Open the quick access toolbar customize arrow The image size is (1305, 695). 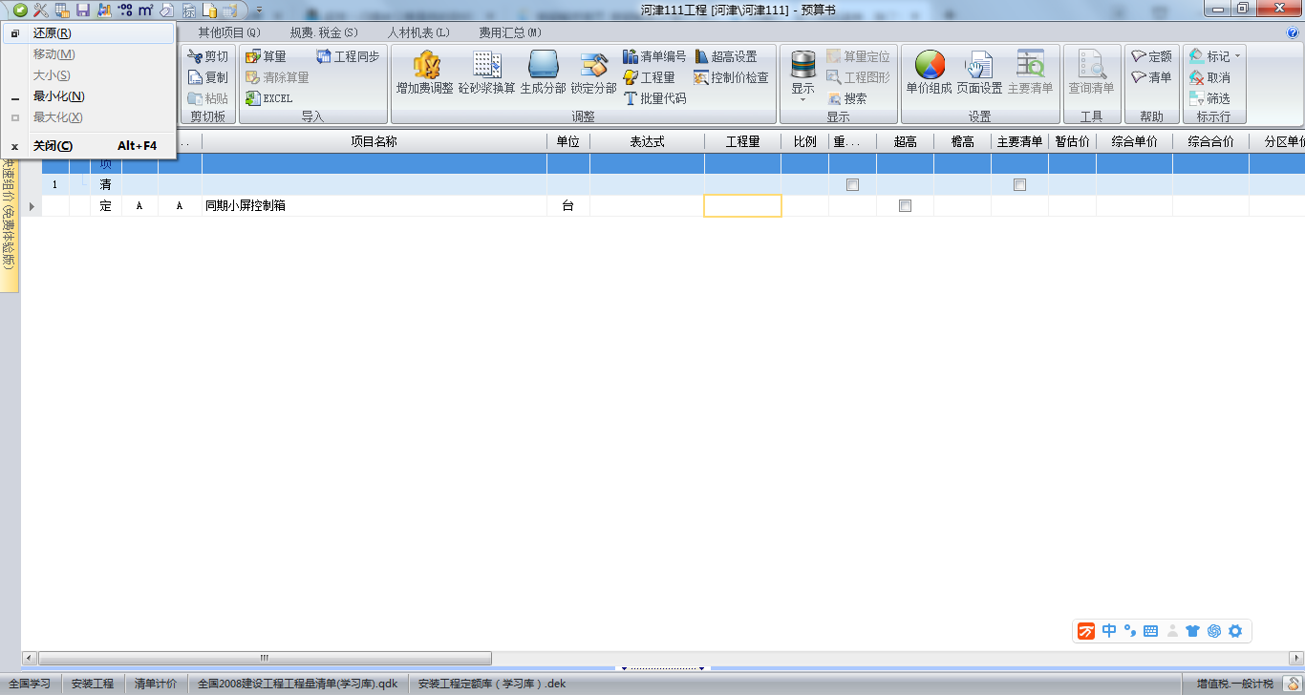point(259,10)
